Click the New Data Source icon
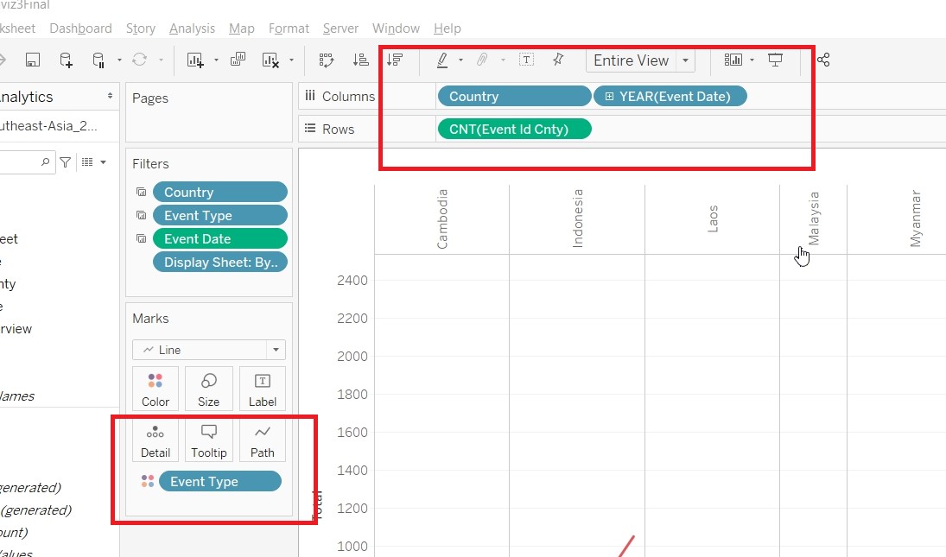 click(66, 60)
